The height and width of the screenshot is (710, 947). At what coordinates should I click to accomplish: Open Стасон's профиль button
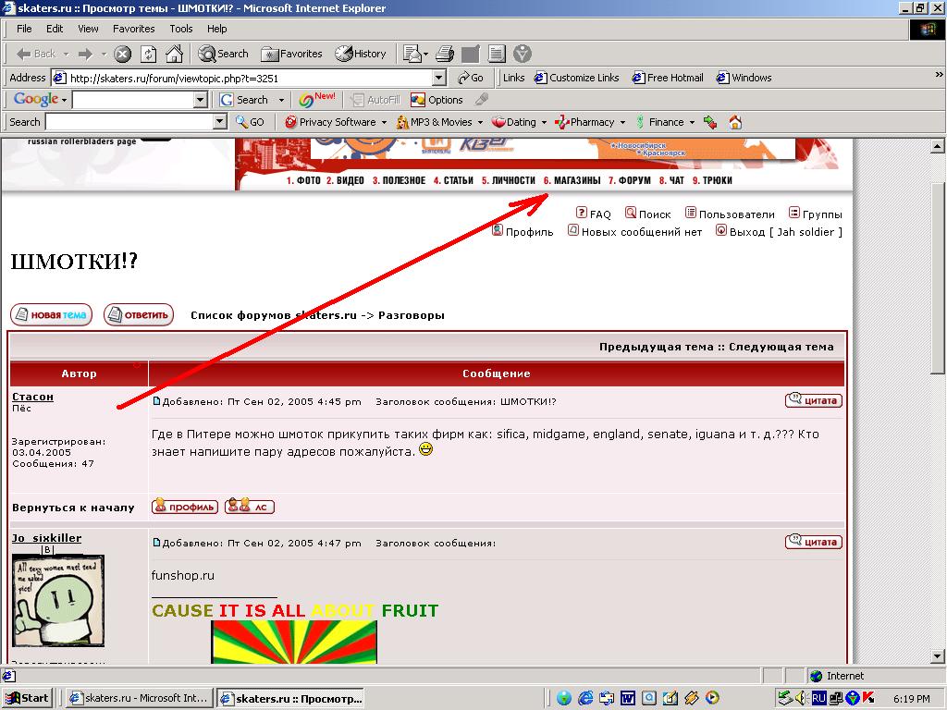185,507
